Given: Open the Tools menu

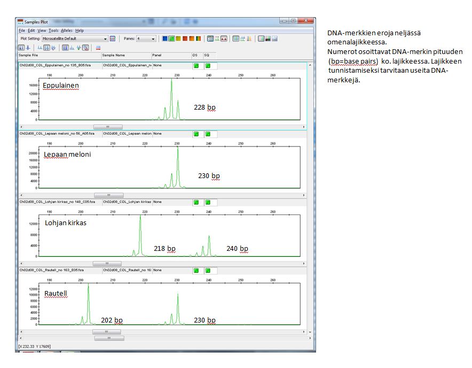Looking at the screenshot, I should [x=53, y=30].
